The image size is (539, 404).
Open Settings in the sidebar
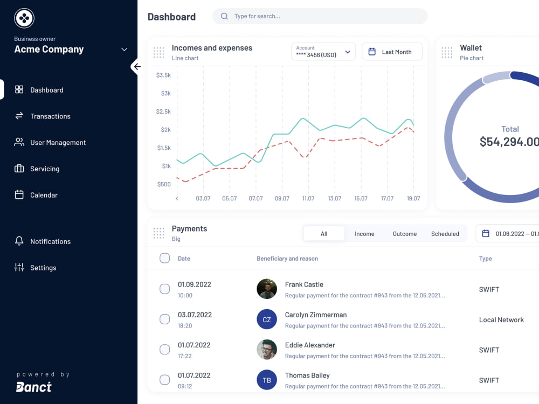tap(43, 268)
